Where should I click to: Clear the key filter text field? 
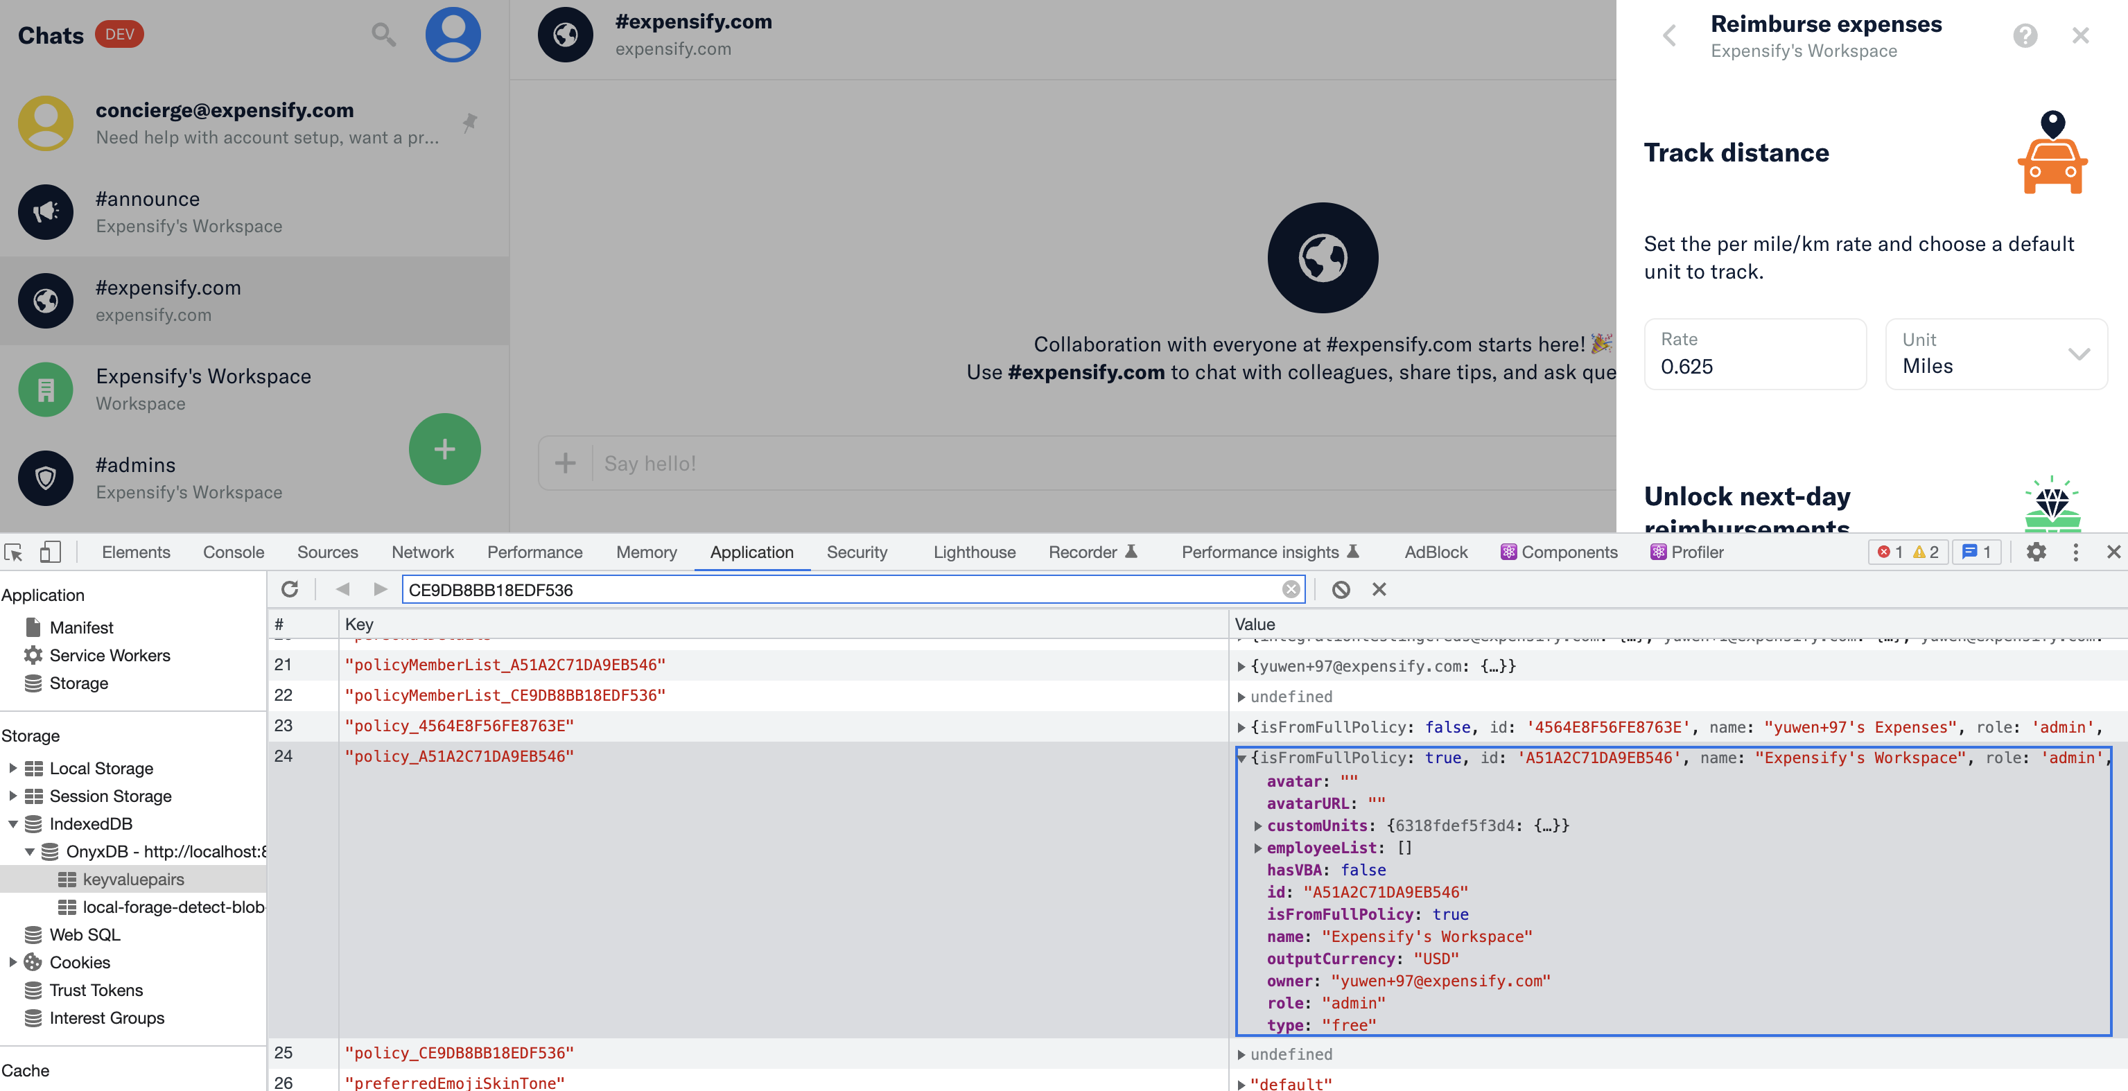1291,589
